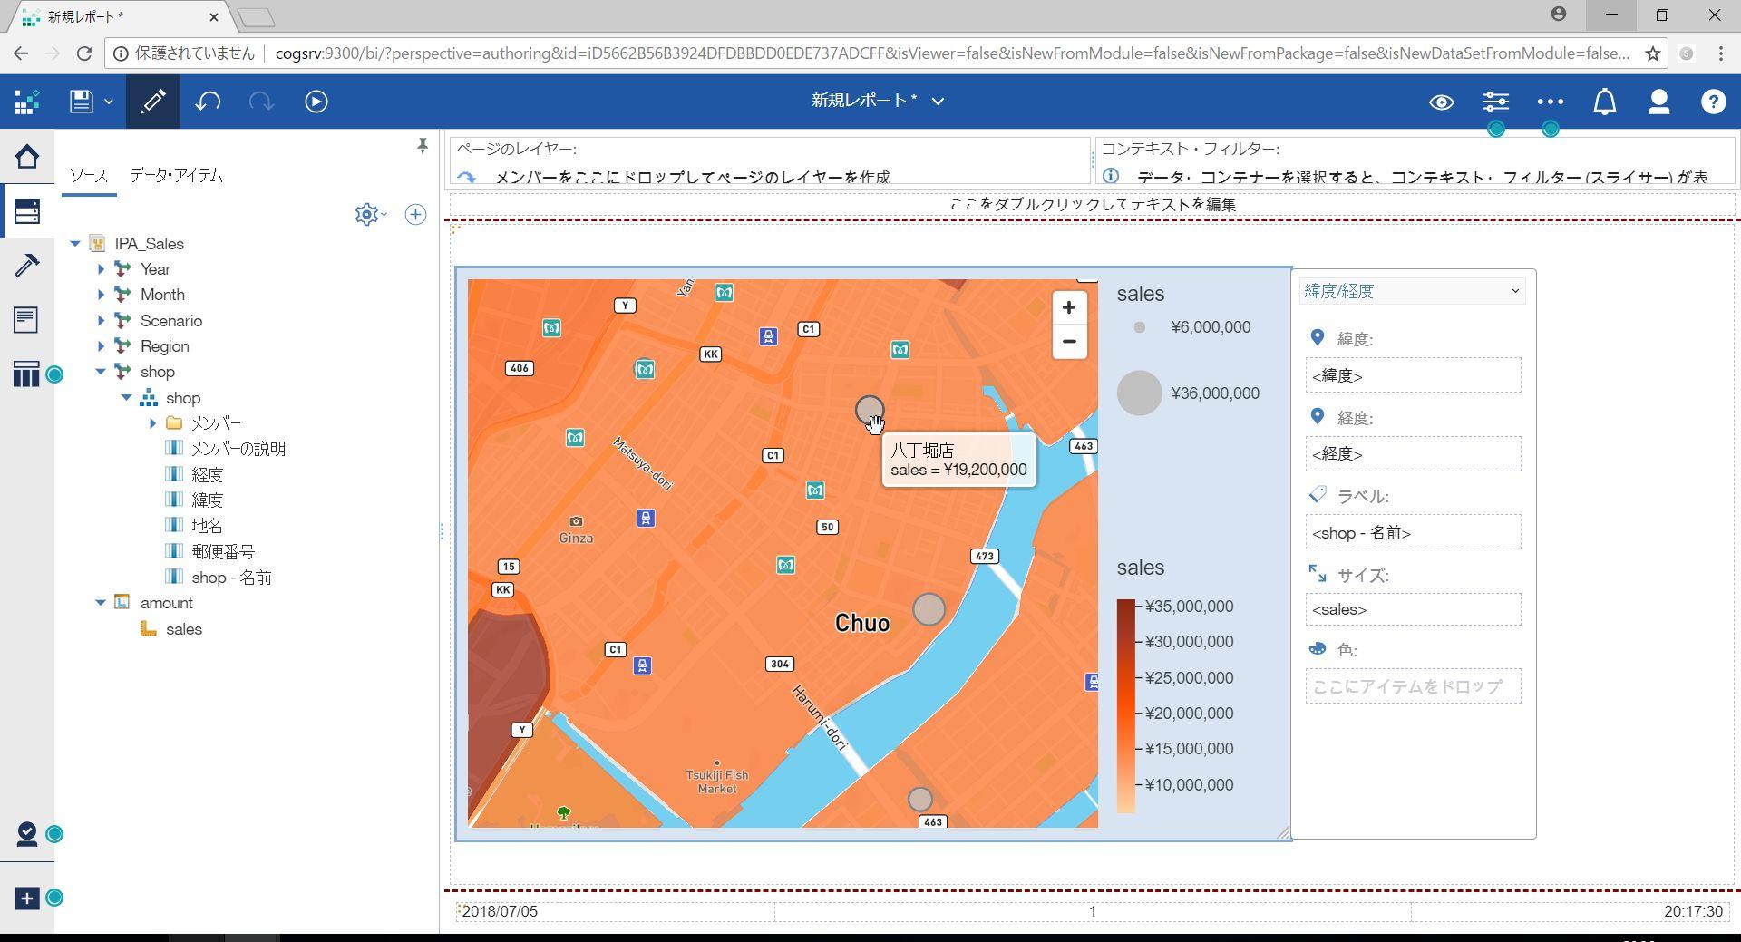The image size is (1741, 942).
Task: Click the <経度> longitude slot
Action: coord(1413,454)
